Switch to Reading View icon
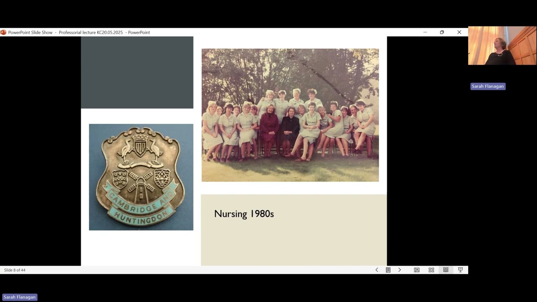 click(446, 270)
